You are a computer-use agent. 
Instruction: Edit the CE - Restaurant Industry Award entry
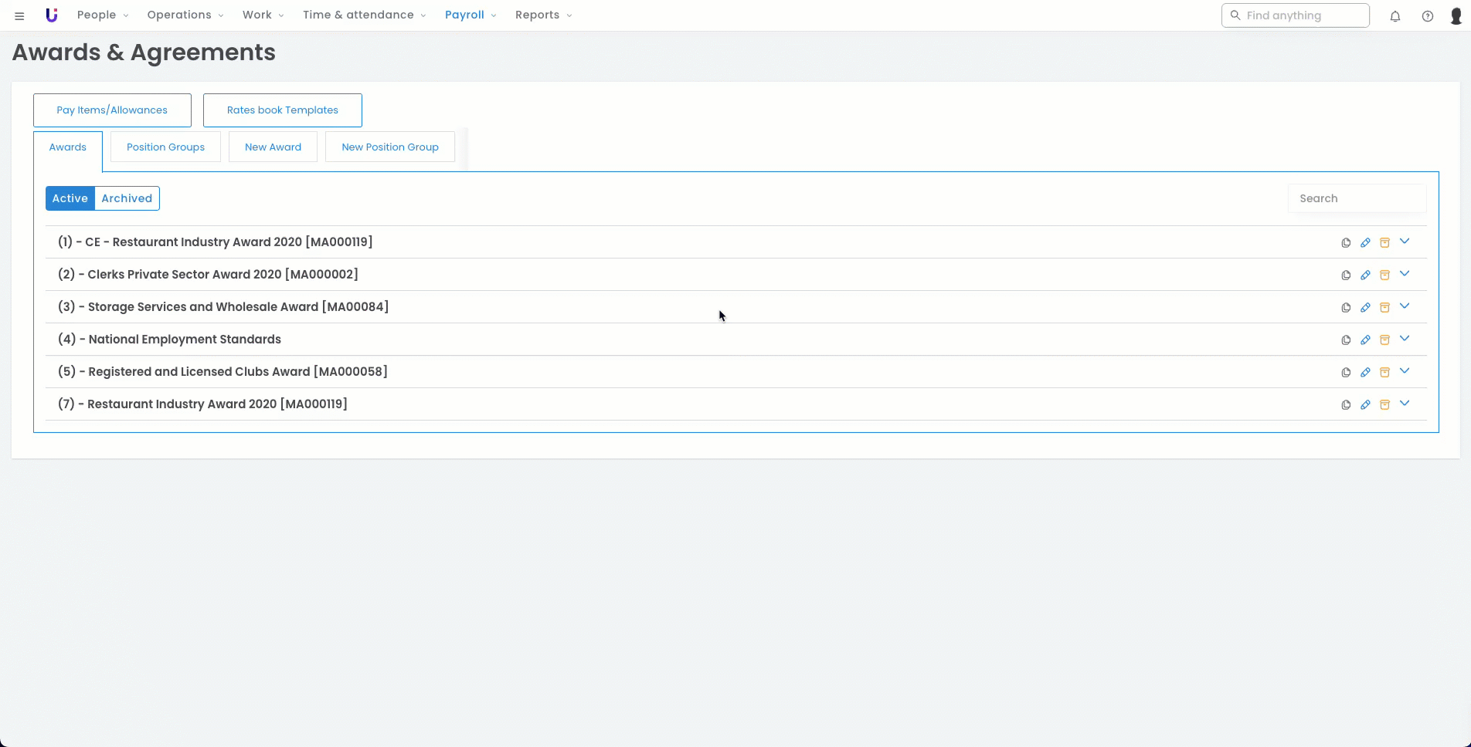[1365, 243]
